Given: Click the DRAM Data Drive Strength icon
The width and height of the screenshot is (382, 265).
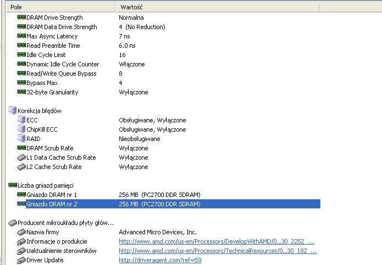Looking at the screenshot, I should click(21, 26).
